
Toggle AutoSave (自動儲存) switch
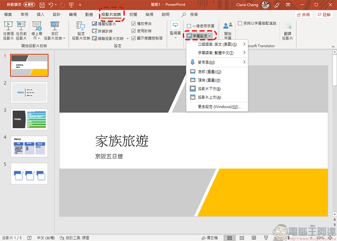pyautogui.click(x=29, y=5)
